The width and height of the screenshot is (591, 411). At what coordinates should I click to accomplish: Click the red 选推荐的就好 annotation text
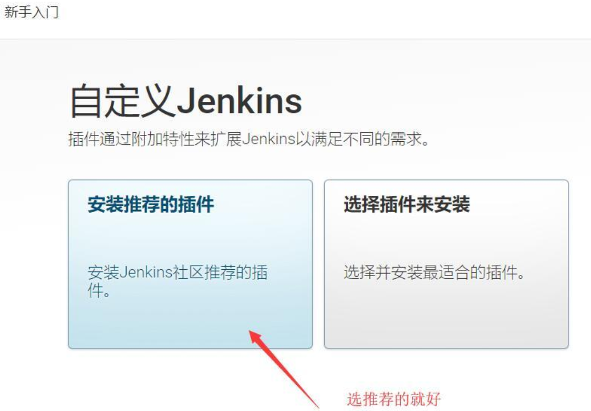click(x=394, y=399)
